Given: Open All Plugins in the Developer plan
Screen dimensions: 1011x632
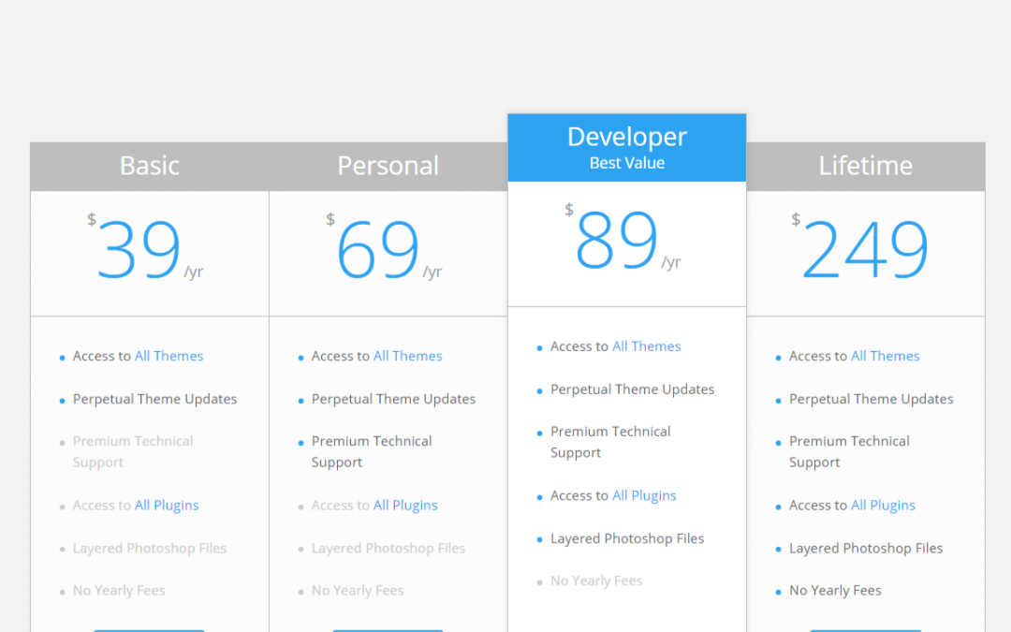Looking at the screenshot, I should tap(644, 496).
